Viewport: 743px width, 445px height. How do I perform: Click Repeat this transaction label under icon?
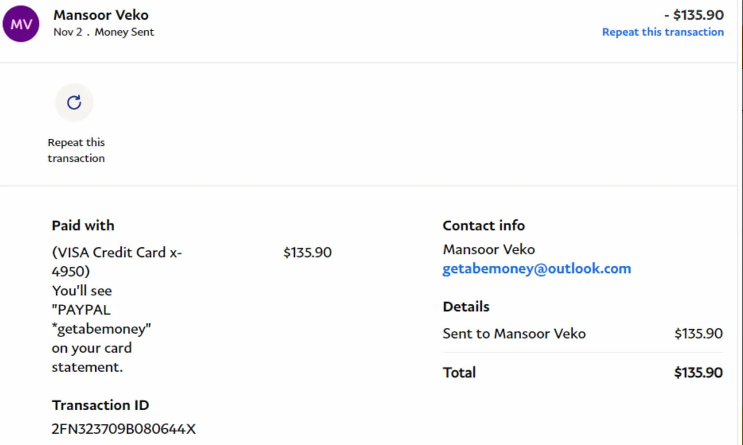[x=76, y=150]
